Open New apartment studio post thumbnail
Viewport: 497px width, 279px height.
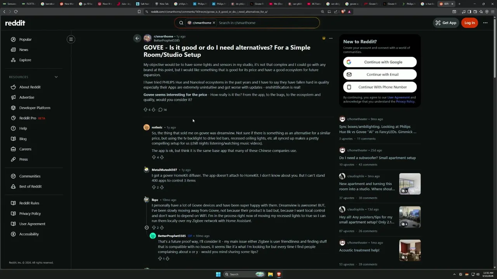[410, 184]
